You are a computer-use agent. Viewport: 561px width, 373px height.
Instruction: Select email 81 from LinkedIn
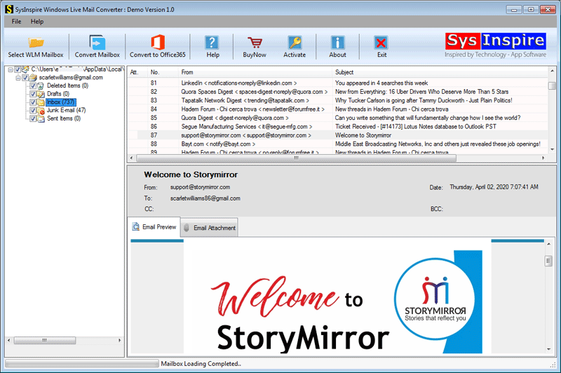point(338,83)
